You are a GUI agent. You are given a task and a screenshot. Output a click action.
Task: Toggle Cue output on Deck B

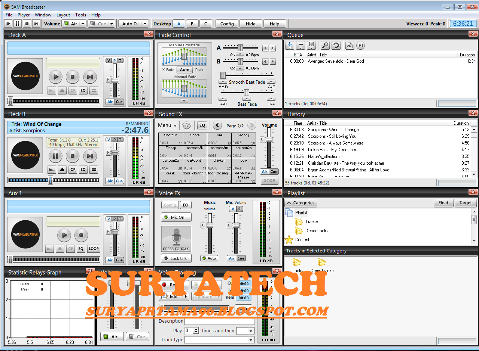tap(119, 181)
